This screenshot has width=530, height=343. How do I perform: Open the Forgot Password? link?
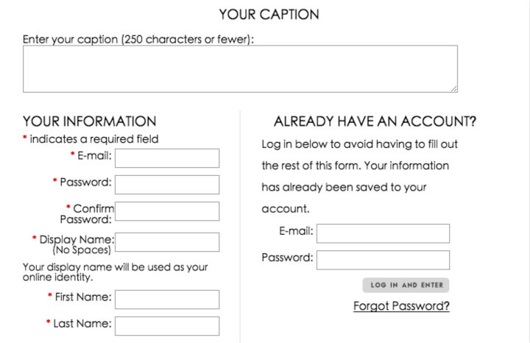click(401, 305)
